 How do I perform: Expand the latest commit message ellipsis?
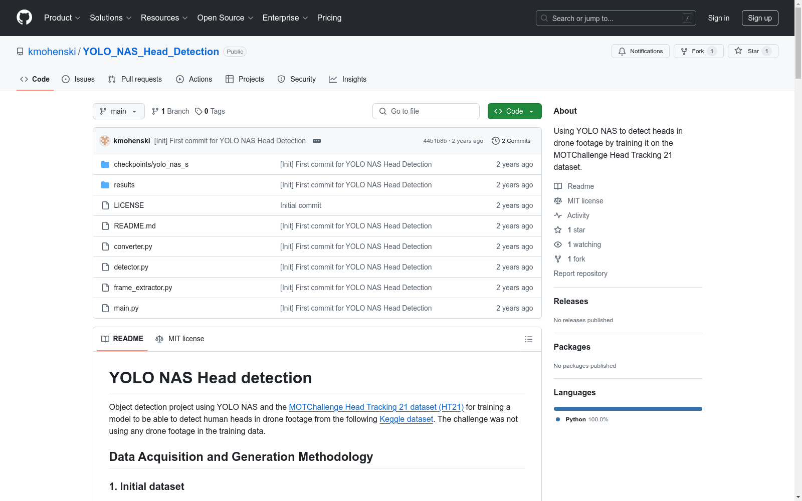click(317, 141)
